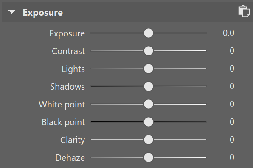Click the Black point slider handle
Screen dimensions: 253x168
click(149, 122)
